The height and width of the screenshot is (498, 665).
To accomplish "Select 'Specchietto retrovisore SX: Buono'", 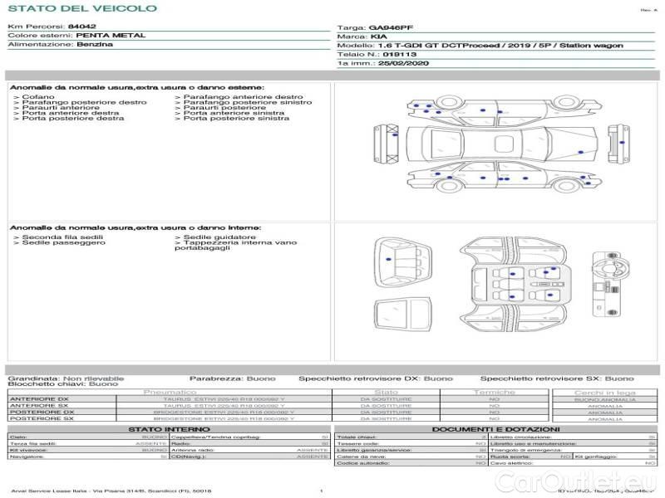I will [557, 378].
